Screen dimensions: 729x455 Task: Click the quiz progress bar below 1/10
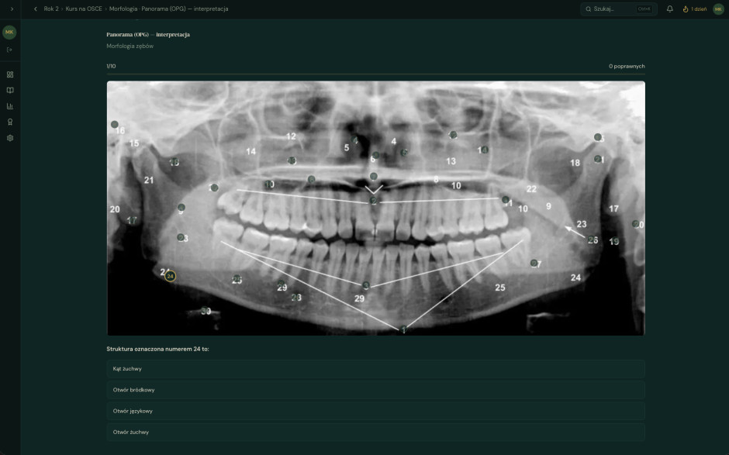(375, 74)
